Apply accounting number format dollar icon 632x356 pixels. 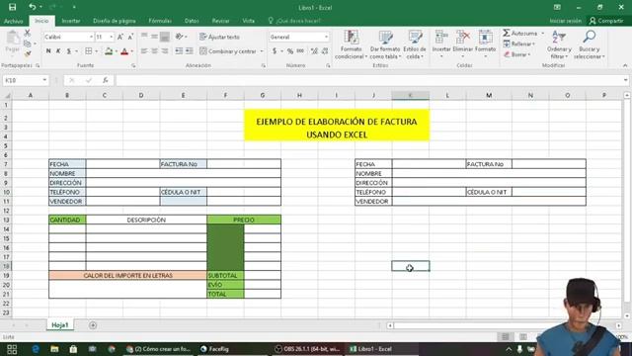(x=275, y=51)
